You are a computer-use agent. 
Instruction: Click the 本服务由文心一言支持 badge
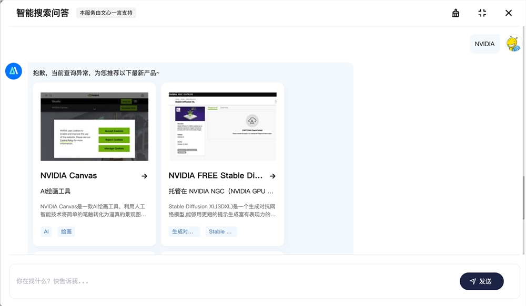click(106, 13)
